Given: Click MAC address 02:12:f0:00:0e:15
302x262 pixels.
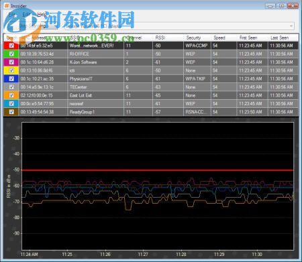Looking at the screenshot, I should pos(37,95).
